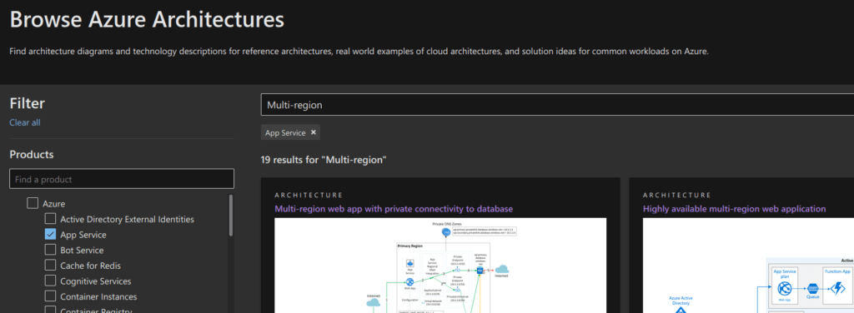
Task: Click the Azure Active Directory label in second diagram
Action: tap(681, 301)
